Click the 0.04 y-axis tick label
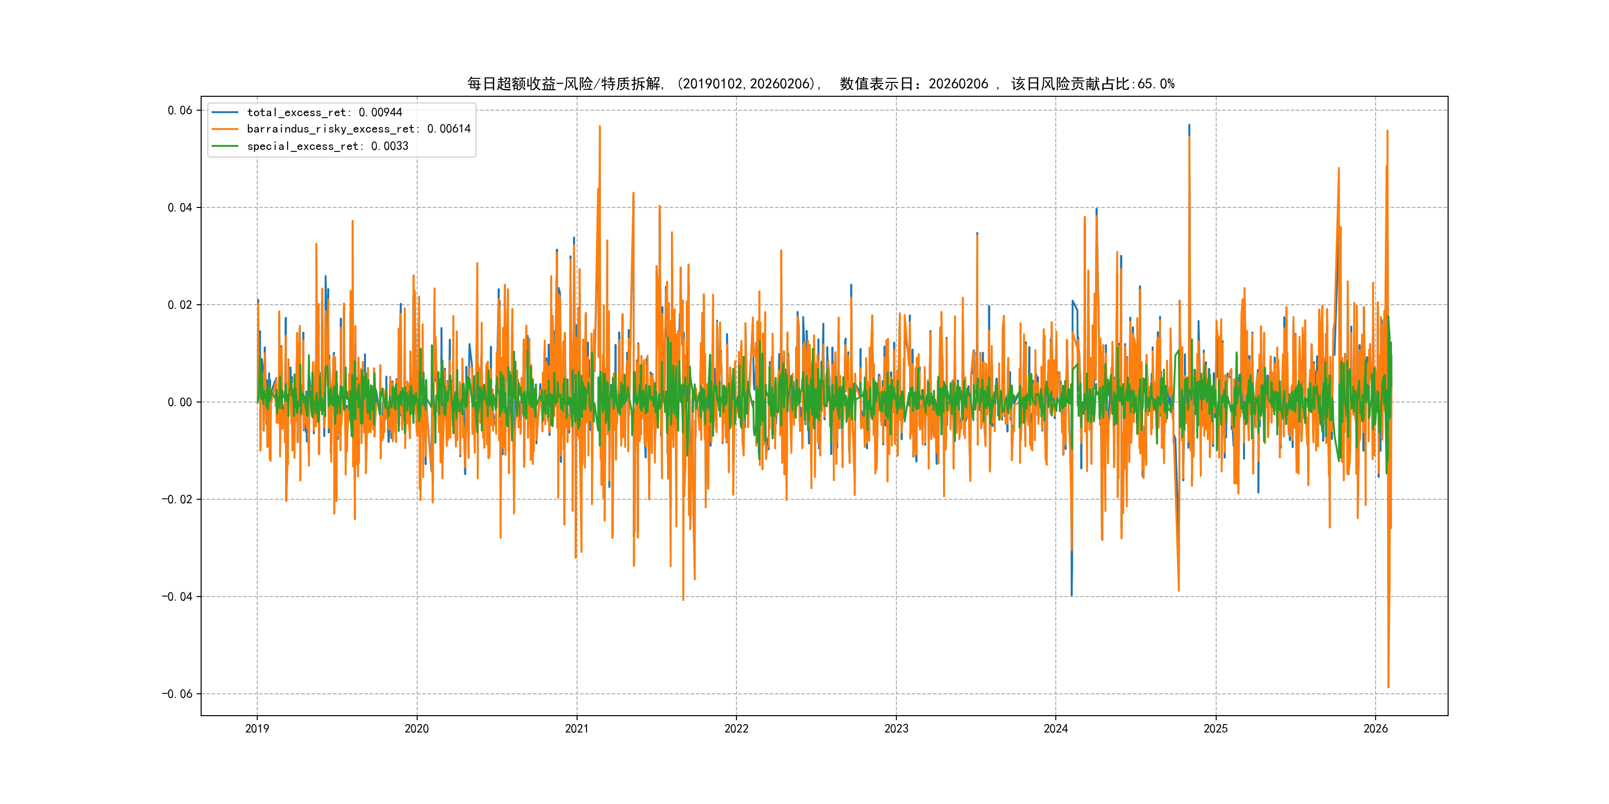 pos(180,208)
